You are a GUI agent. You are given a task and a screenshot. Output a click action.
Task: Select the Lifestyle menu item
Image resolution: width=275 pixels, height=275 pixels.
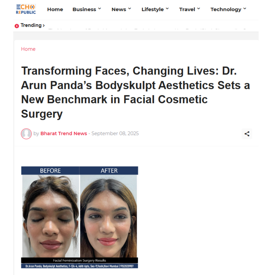[153, 9]
